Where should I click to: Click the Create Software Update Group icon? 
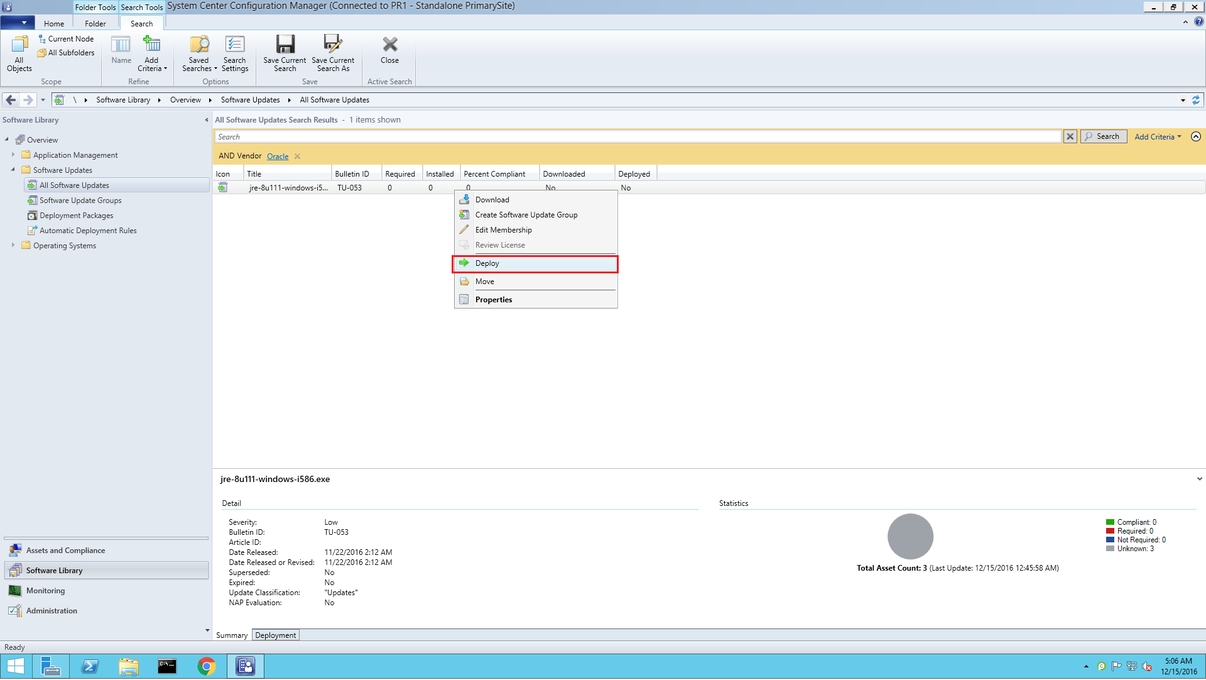(x=464, y=214)
